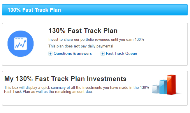
Task: Expand Questions & answers via its plus icon
Action: (50, 54)
